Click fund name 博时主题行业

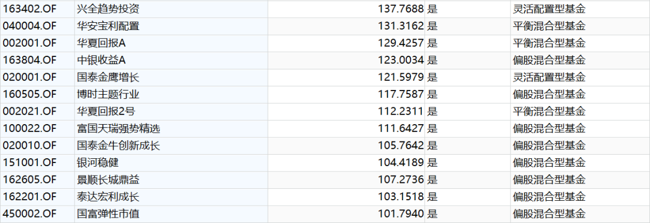click(108, 95)
